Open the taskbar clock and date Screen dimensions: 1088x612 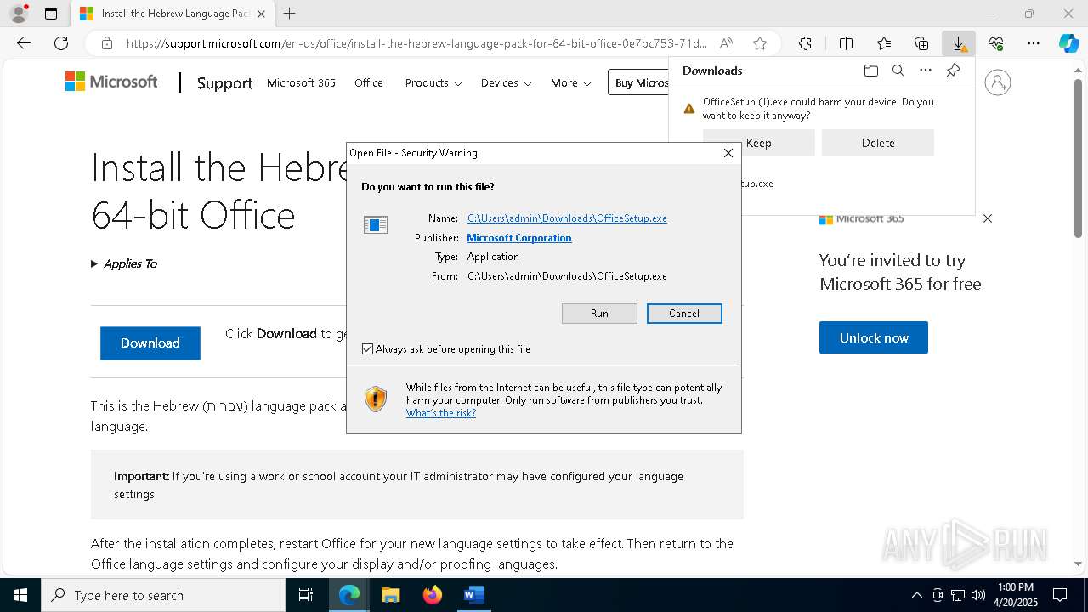1016,595
